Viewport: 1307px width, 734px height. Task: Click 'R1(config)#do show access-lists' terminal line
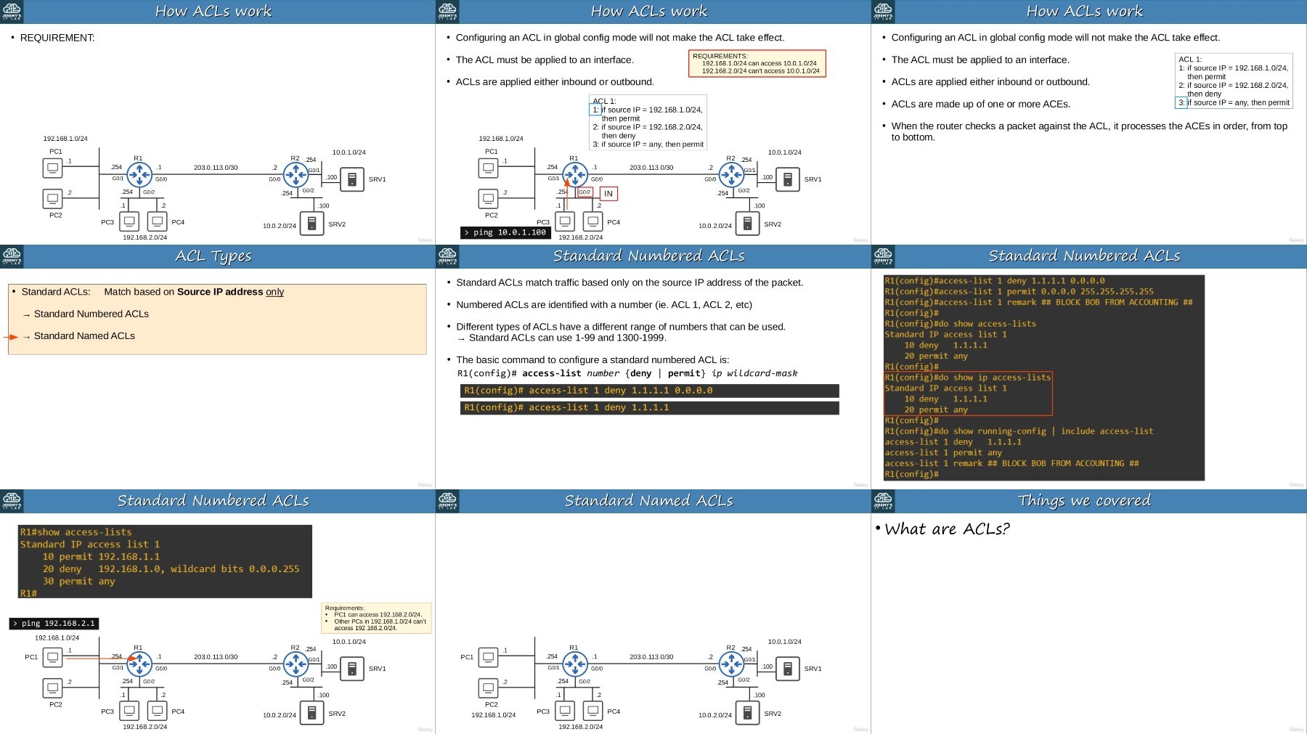(960, 324)
